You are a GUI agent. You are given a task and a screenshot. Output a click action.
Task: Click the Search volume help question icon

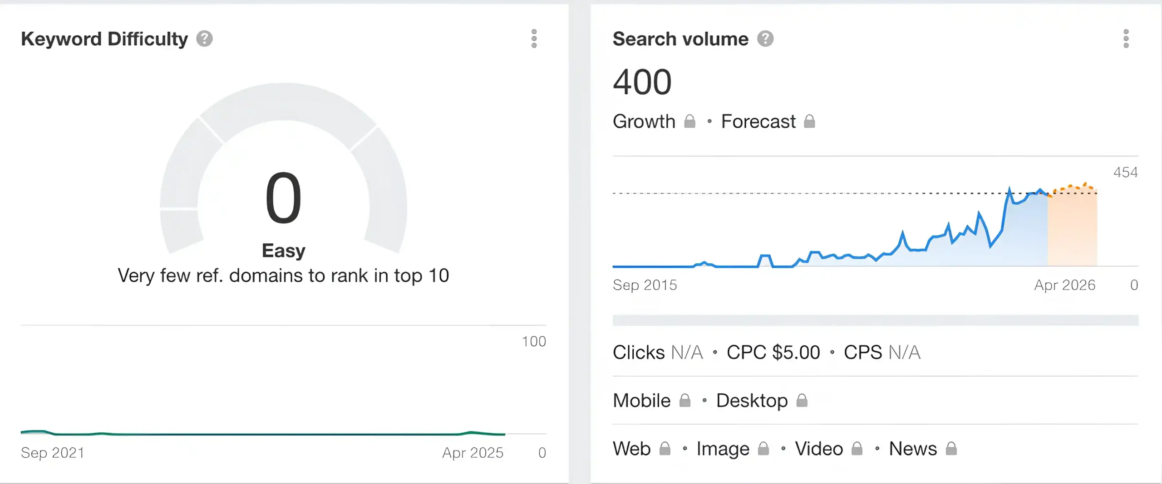(765, 39)
